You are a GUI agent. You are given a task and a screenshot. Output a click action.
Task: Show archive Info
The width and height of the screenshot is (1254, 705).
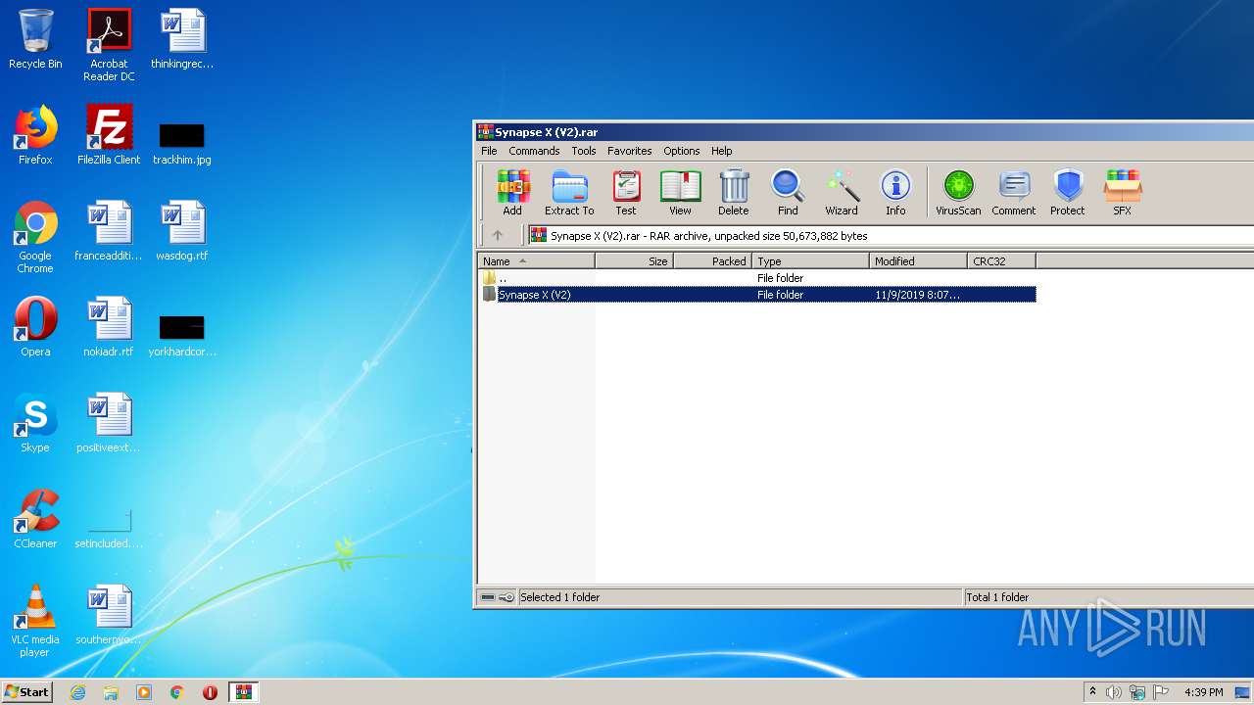pyautogui.click(x=895, y=193)
